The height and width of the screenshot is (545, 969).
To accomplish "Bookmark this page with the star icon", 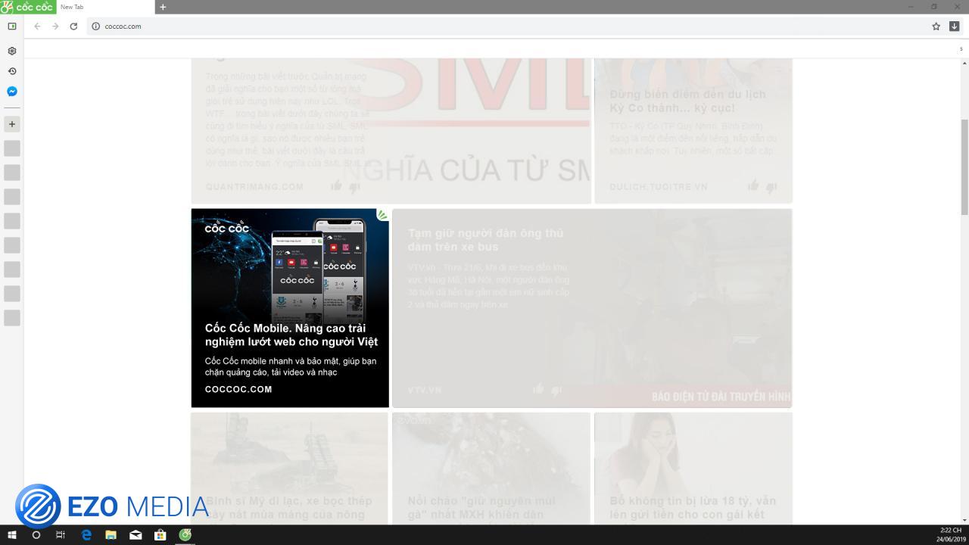I will point(936,26).
